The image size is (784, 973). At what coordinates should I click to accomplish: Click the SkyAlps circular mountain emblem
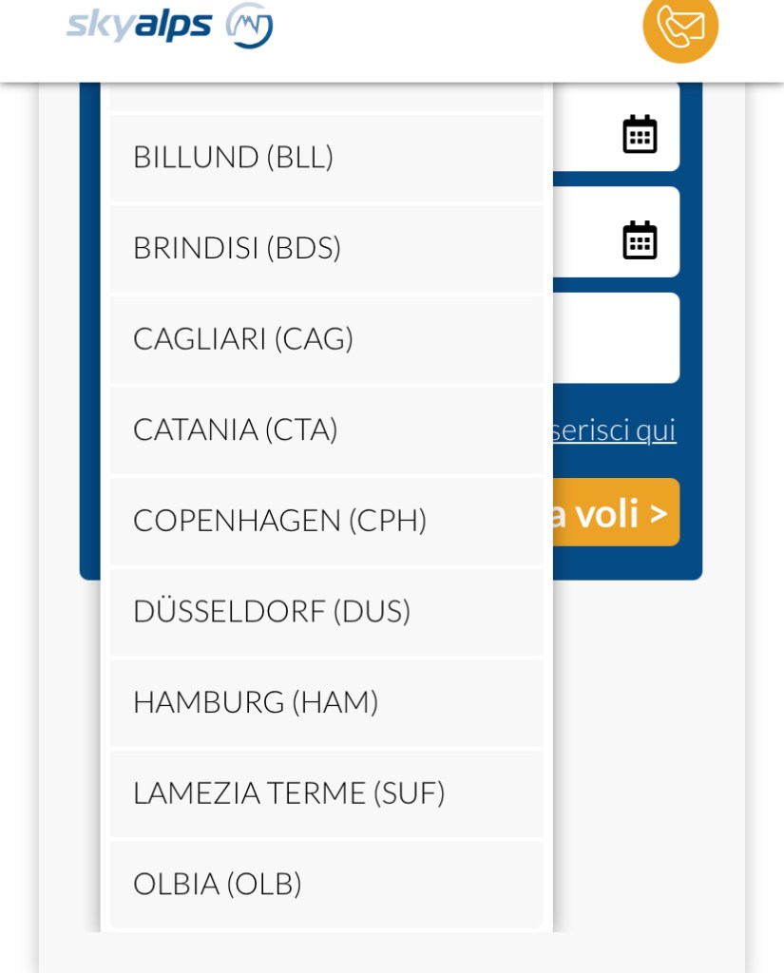249,26
